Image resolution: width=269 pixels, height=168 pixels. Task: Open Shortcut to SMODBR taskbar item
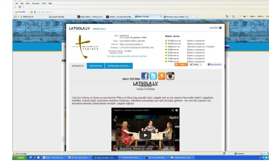click(x=156, y=158)
